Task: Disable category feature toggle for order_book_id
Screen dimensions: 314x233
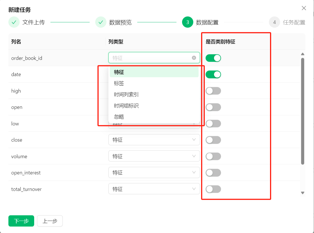Action: point(213,58)
